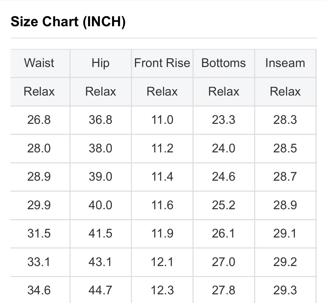
Task: Select the 26.8 waist cell
Action: pos(39,120)
